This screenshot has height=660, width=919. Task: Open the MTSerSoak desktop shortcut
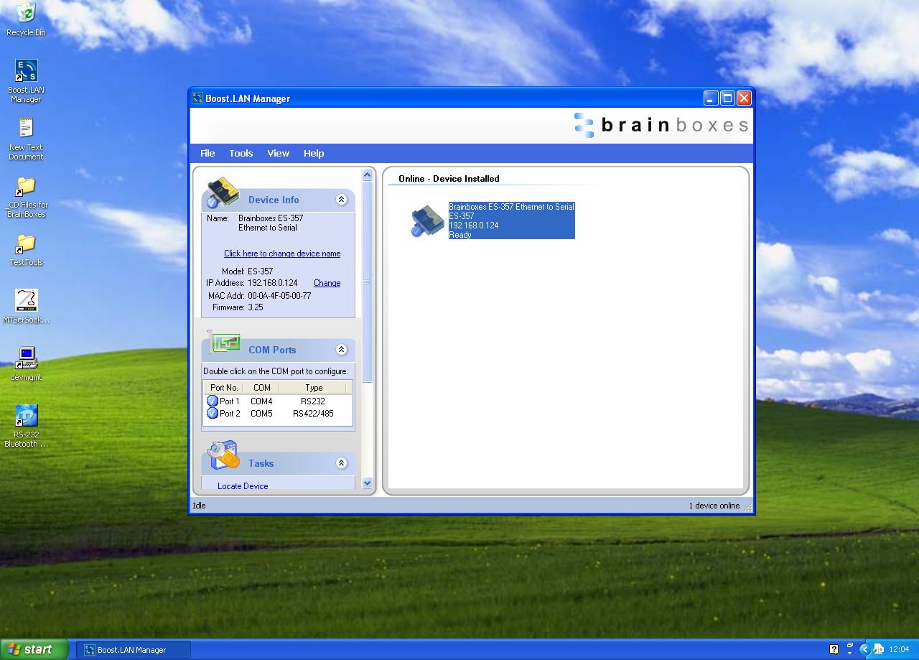25,300
